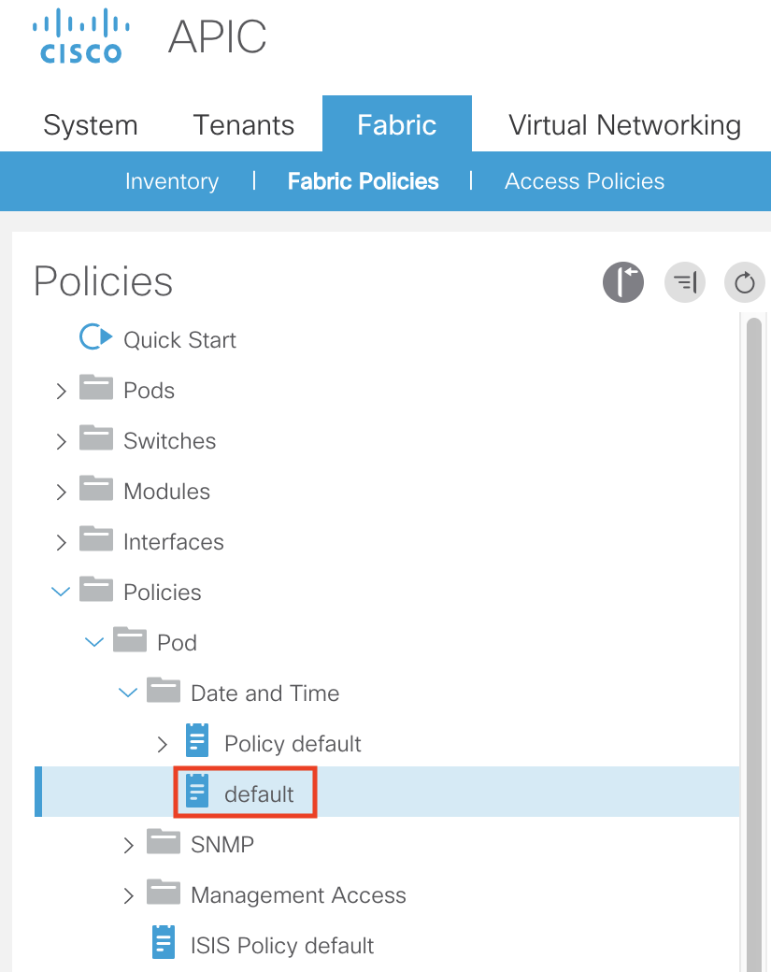Expand the Pods folder chevron
This screenshot has height=972, width=771.
[x=62, y=391]
